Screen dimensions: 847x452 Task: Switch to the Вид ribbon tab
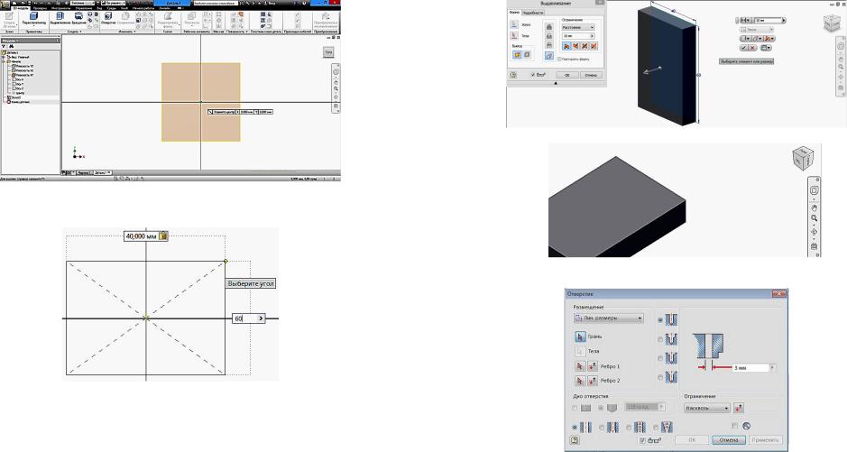(99, 8)
